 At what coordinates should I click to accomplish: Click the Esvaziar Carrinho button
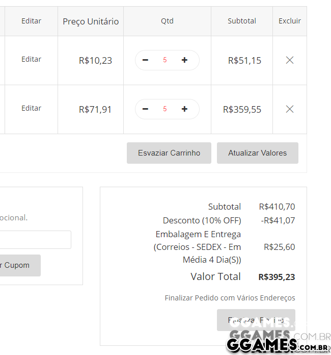click(169, 153)
